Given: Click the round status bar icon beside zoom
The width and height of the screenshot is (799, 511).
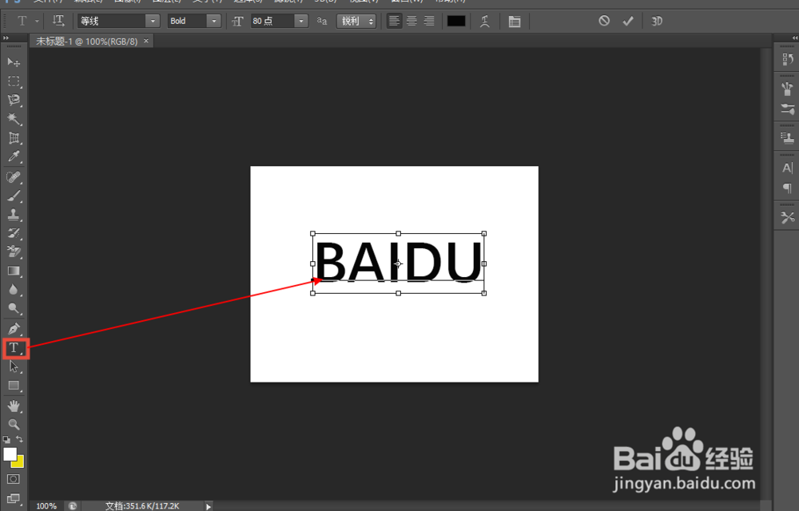Looking at the screenshot, I should [x=73, y=506].
